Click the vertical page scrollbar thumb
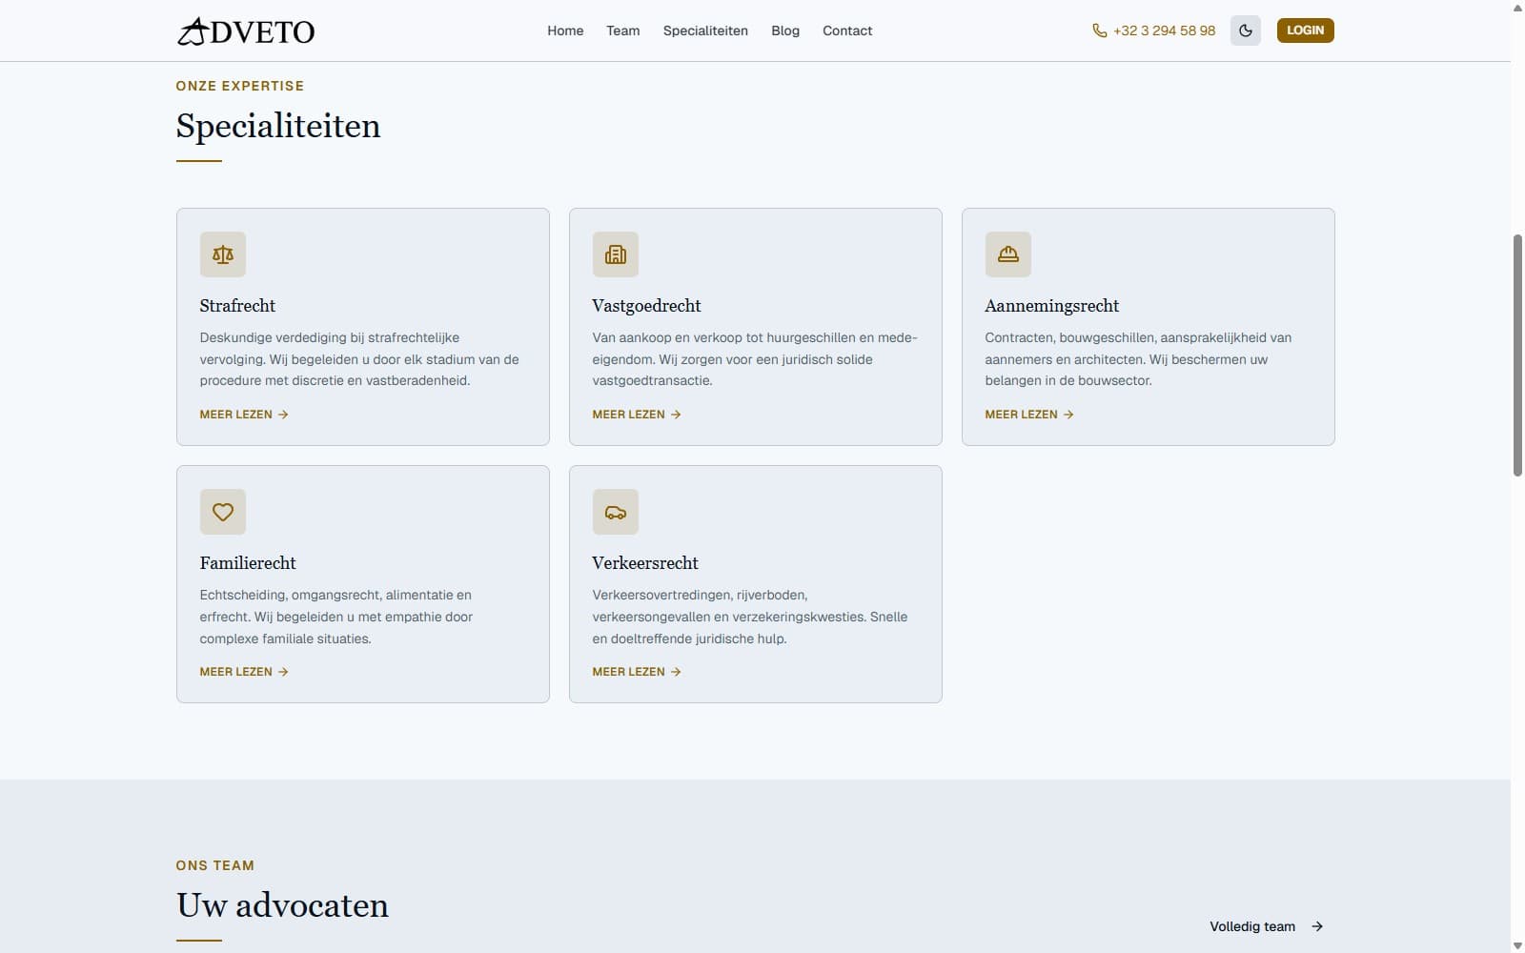The image size is (1525, 953). (x=1517, y=355)
